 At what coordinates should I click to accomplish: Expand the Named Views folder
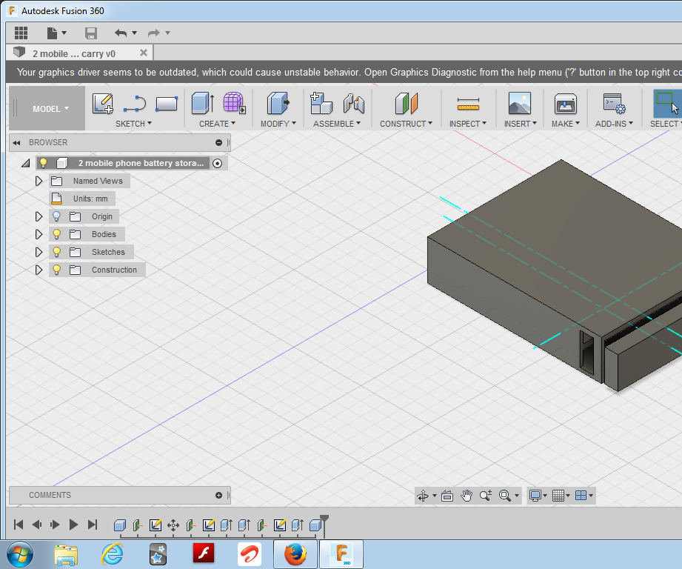[39, 181]
